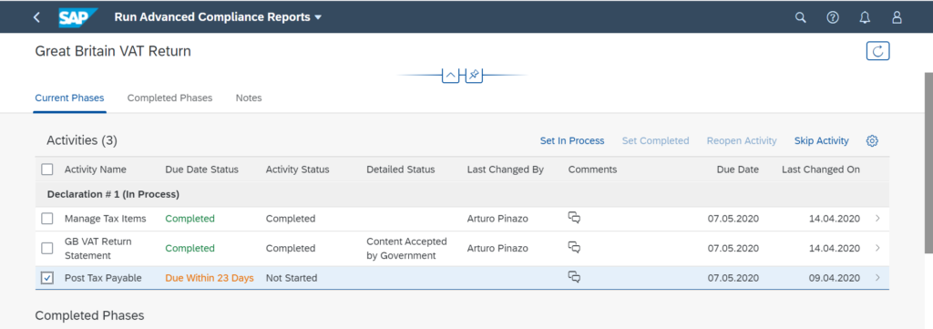This screenshot has height=329, width=933.
Task: Pin the page header
Action: (474, 75)
